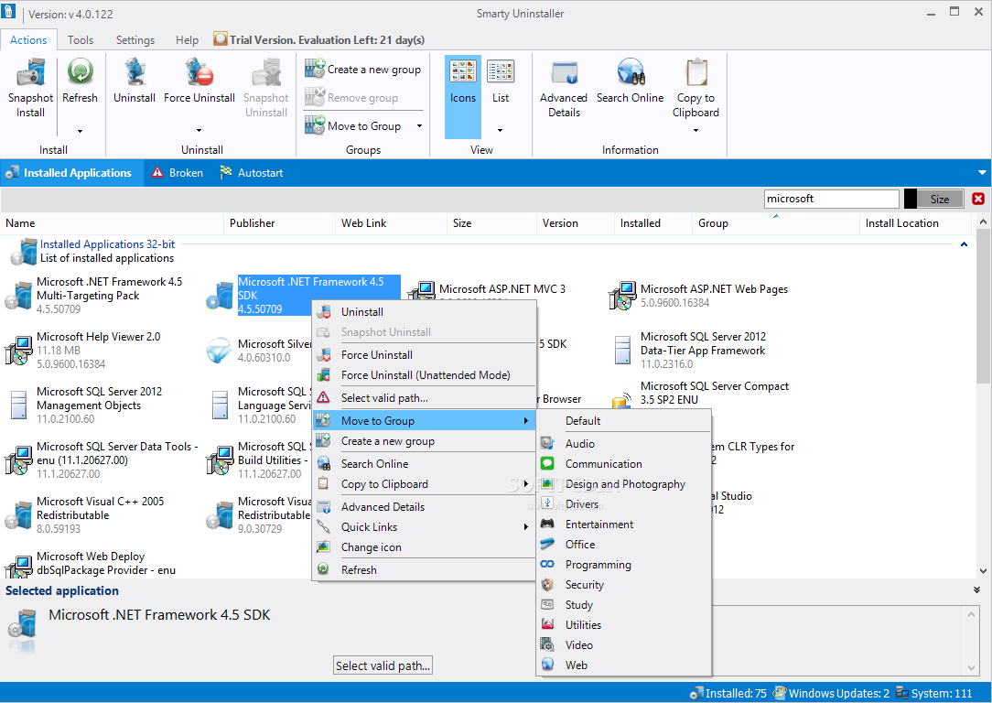The height and width of the screenshot is (703, 992).
Task: Open List view dropdown arrow
Action: point(501,130)
